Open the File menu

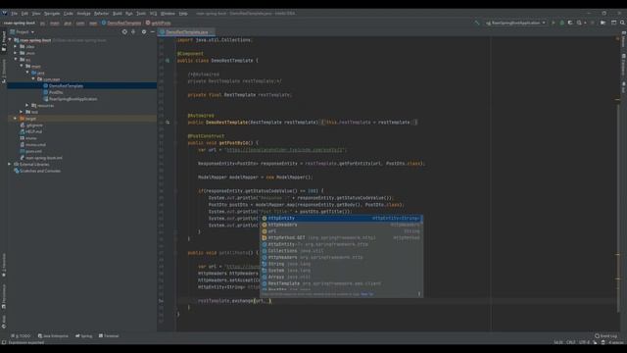coord(14,13)
